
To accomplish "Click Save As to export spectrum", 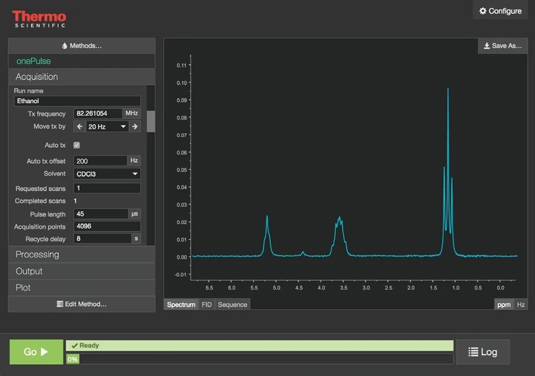I will 503,46.
